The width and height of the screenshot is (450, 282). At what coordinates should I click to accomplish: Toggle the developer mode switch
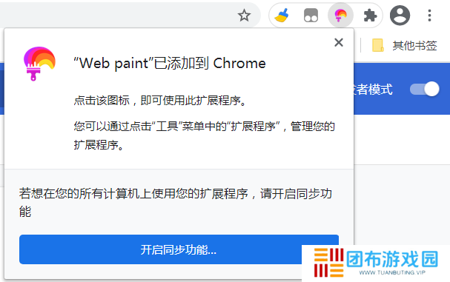[425, 89]
